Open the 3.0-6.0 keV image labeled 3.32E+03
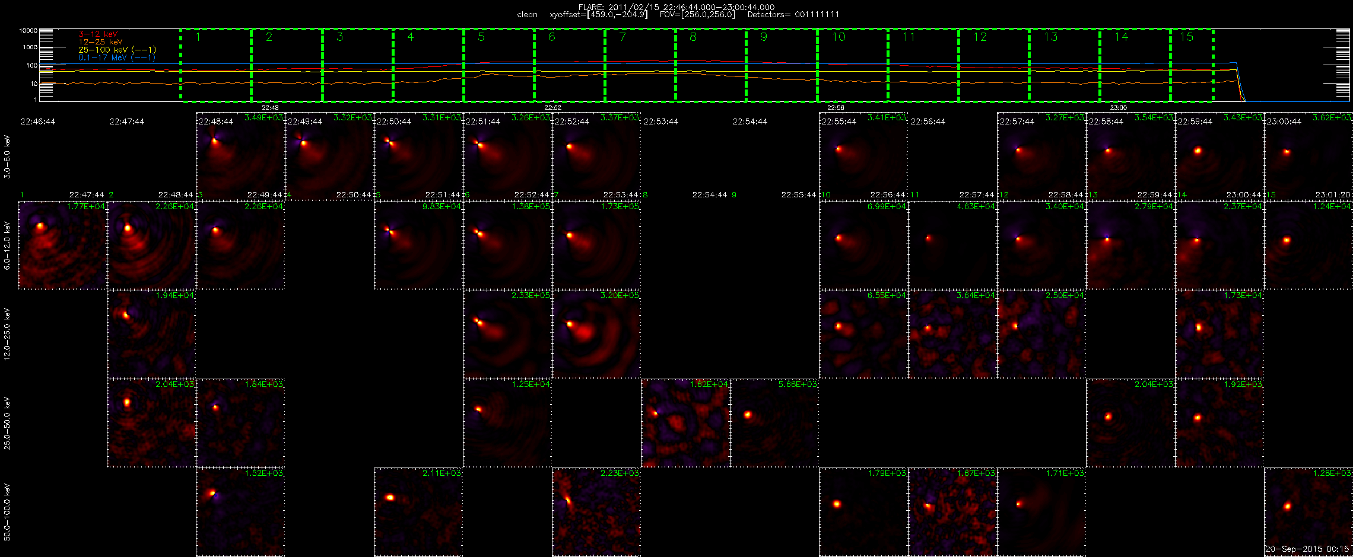The height and width of the screenshot is (557, 1353). pyautogui.click(x=329, y=156)
